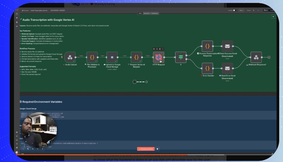Click the HTTP Request node icon

159,57
